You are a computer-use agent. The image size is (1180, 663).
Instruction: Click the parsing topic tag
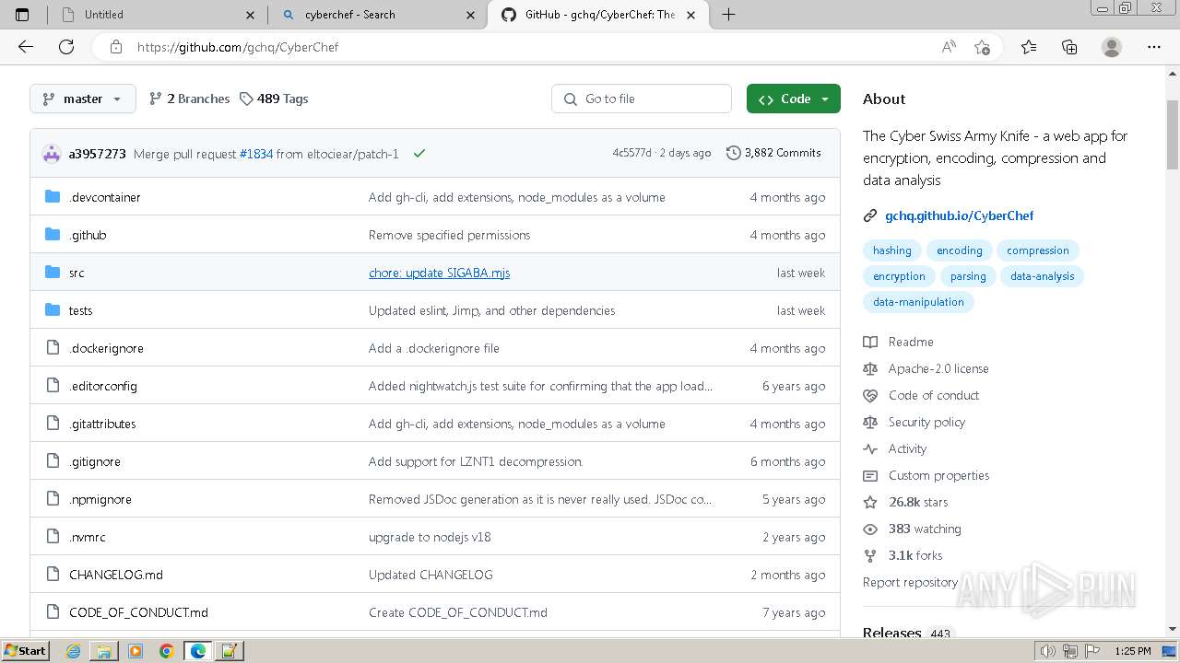pyautogui.click(x=968, y=276)
